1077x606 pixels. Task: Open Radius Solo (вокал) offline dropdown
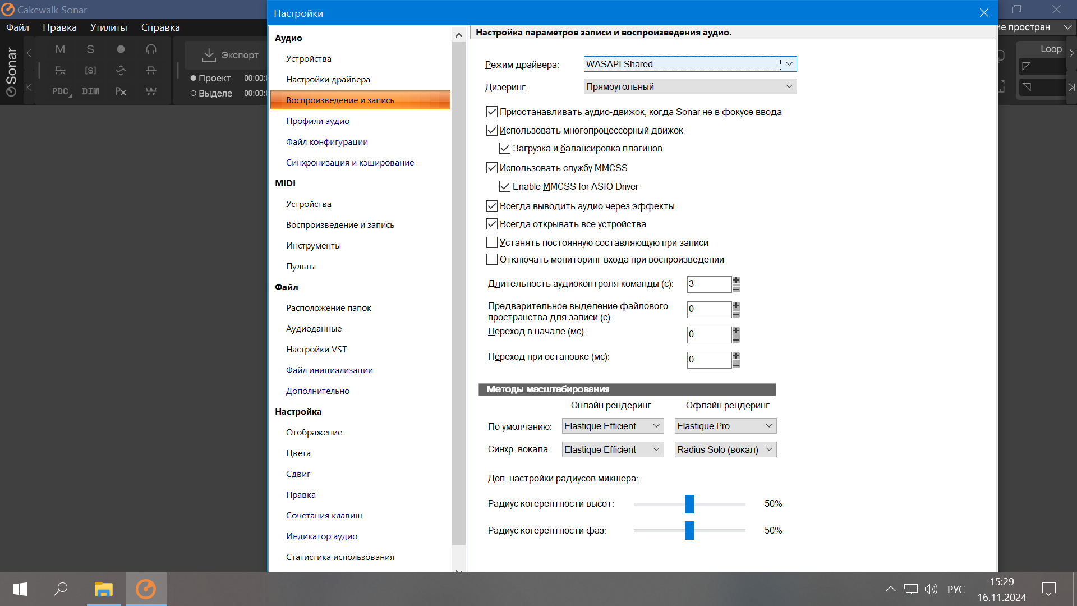tap(725, 449)
